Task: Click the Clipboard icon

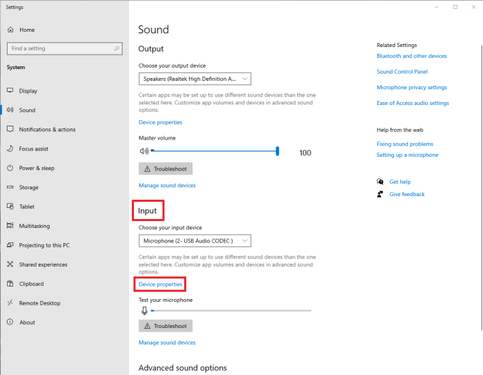Action: pyautogui.click(x=10, y=283)
